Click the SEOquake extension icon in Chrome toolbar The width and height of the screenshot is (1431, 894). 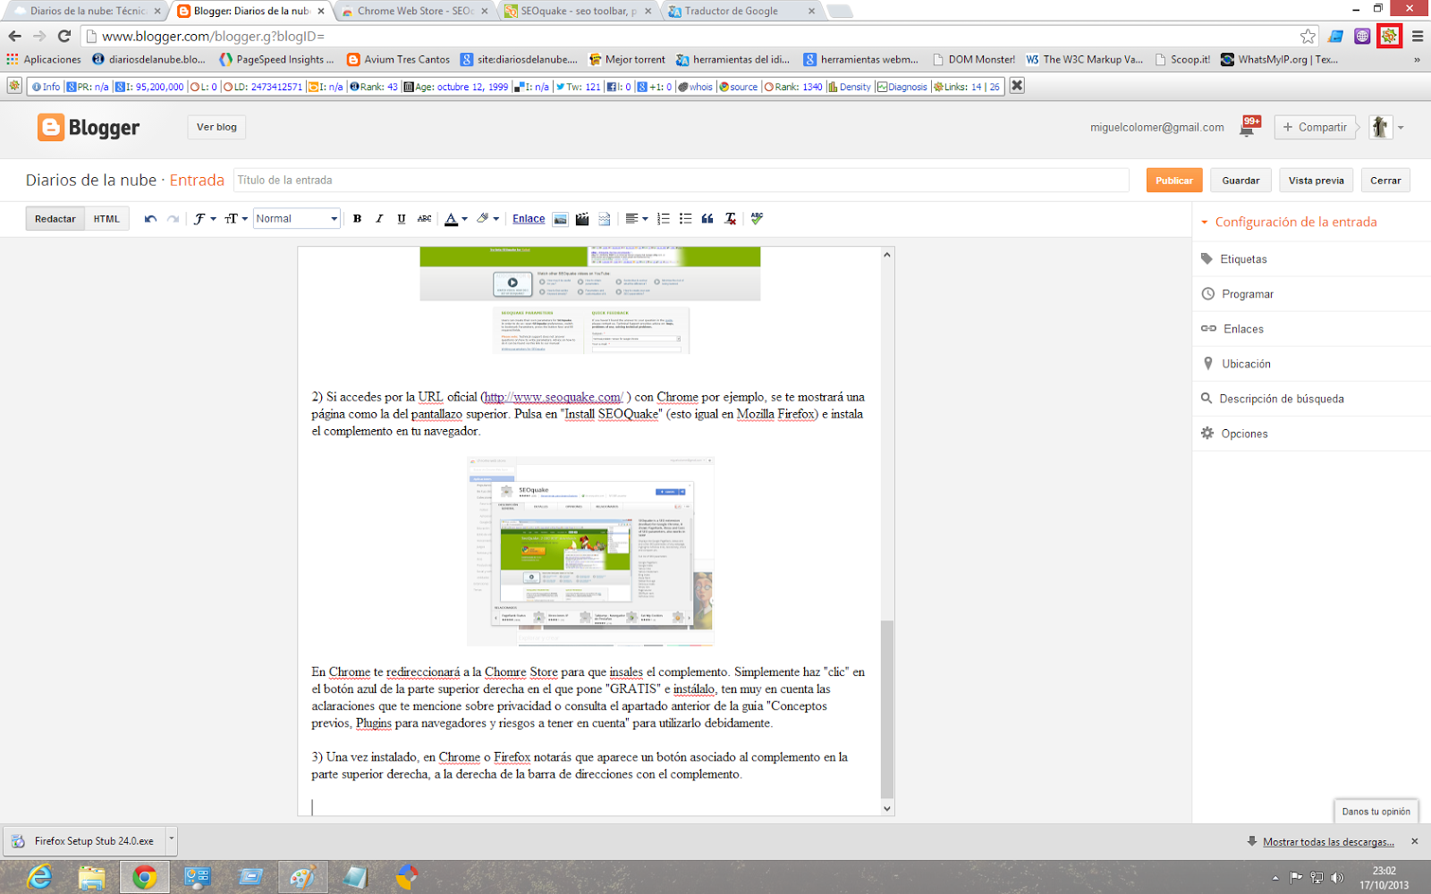click(1389, 36)
